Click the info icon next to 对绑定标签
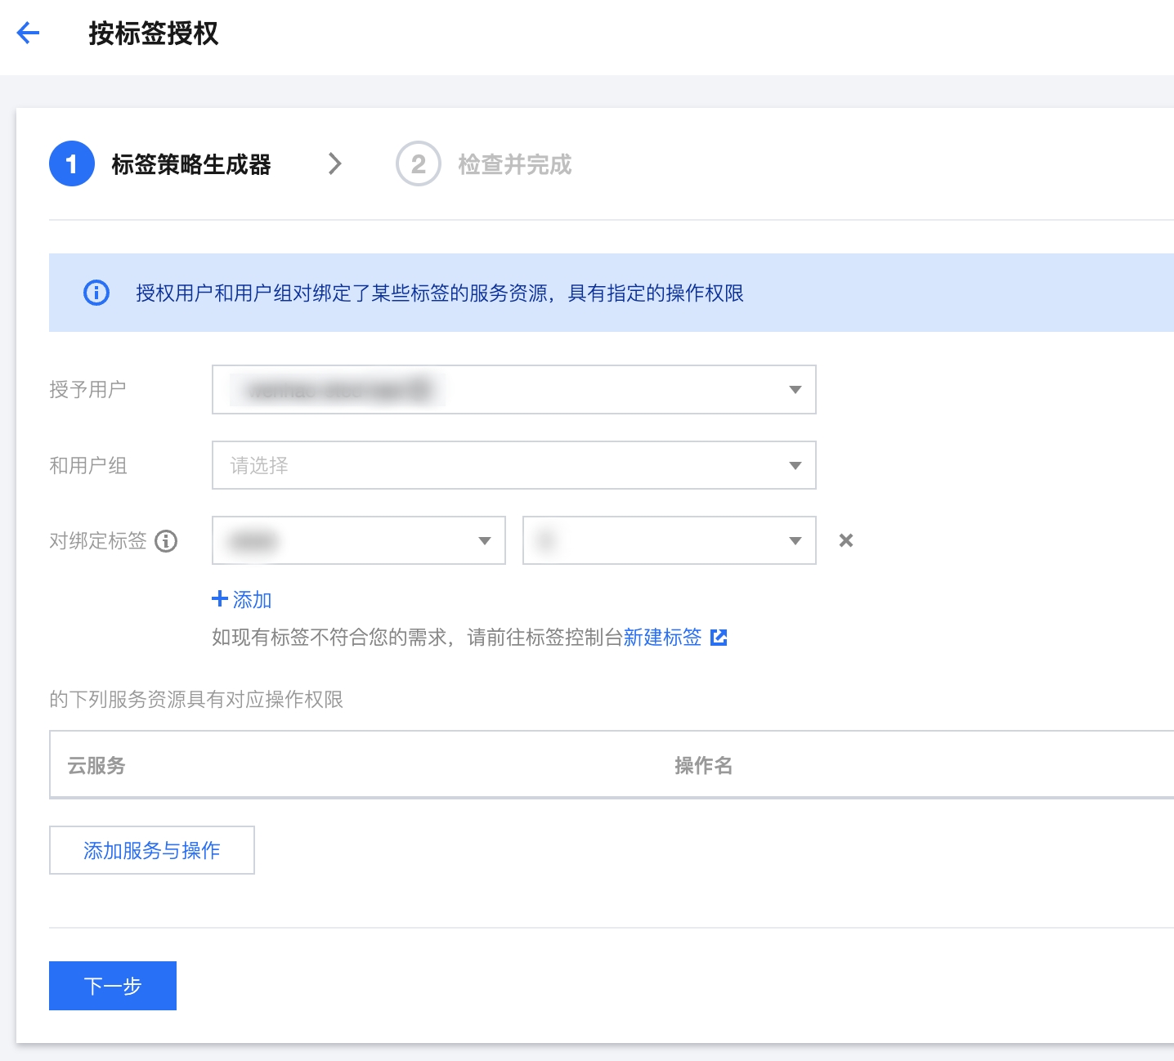 166,541
